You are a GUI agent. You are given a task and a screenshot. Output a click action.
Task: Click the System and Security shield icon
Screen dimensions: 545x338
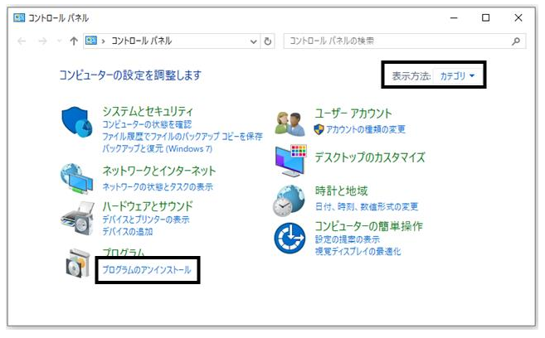pos(77,122)
